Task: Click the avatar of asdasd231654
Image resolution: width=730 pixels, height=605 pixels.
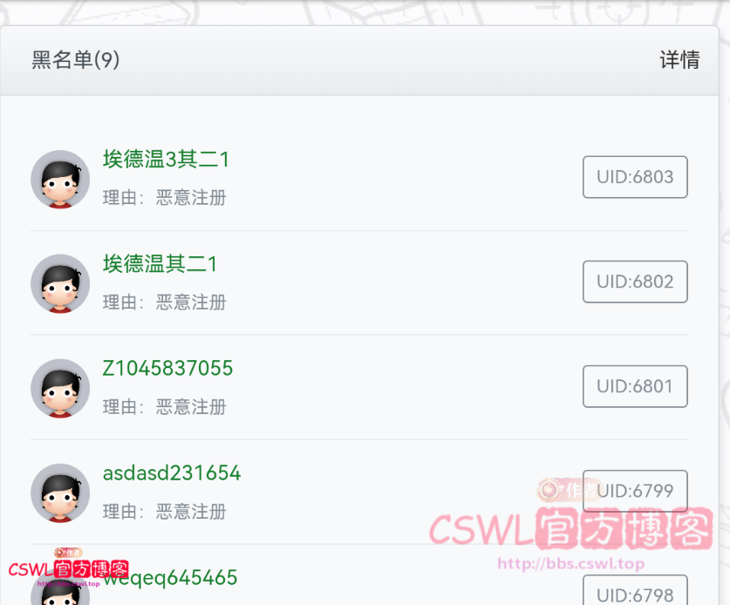Action: click(60, 493)
